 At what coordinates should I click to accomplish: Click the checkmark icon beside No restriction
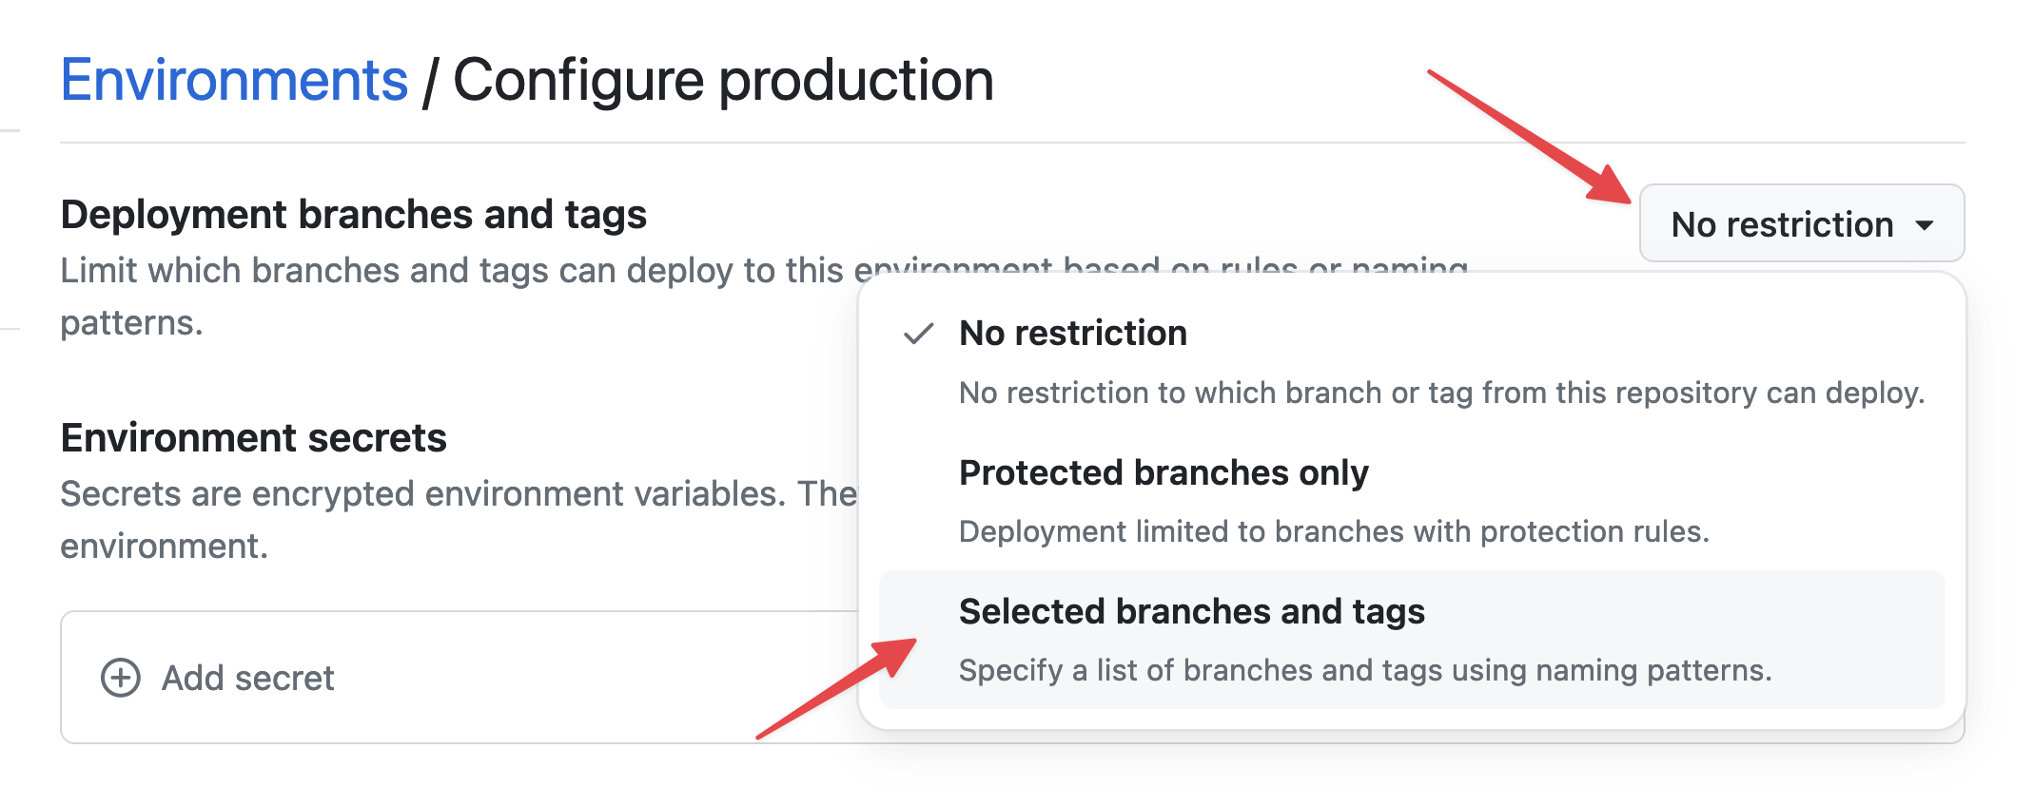(x=918, y=334)
